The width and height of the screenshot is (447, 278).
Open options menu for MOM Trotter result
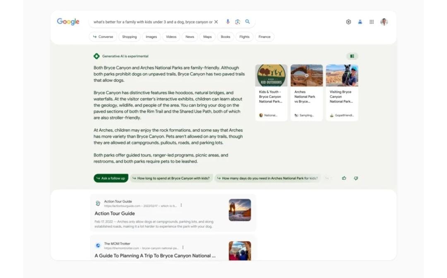(x=183, y=247)
